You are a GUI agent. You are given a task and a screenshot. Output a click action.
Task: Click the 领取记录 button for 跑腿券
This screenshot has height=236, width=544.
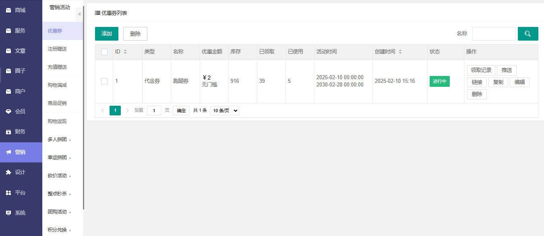point(481,70)
